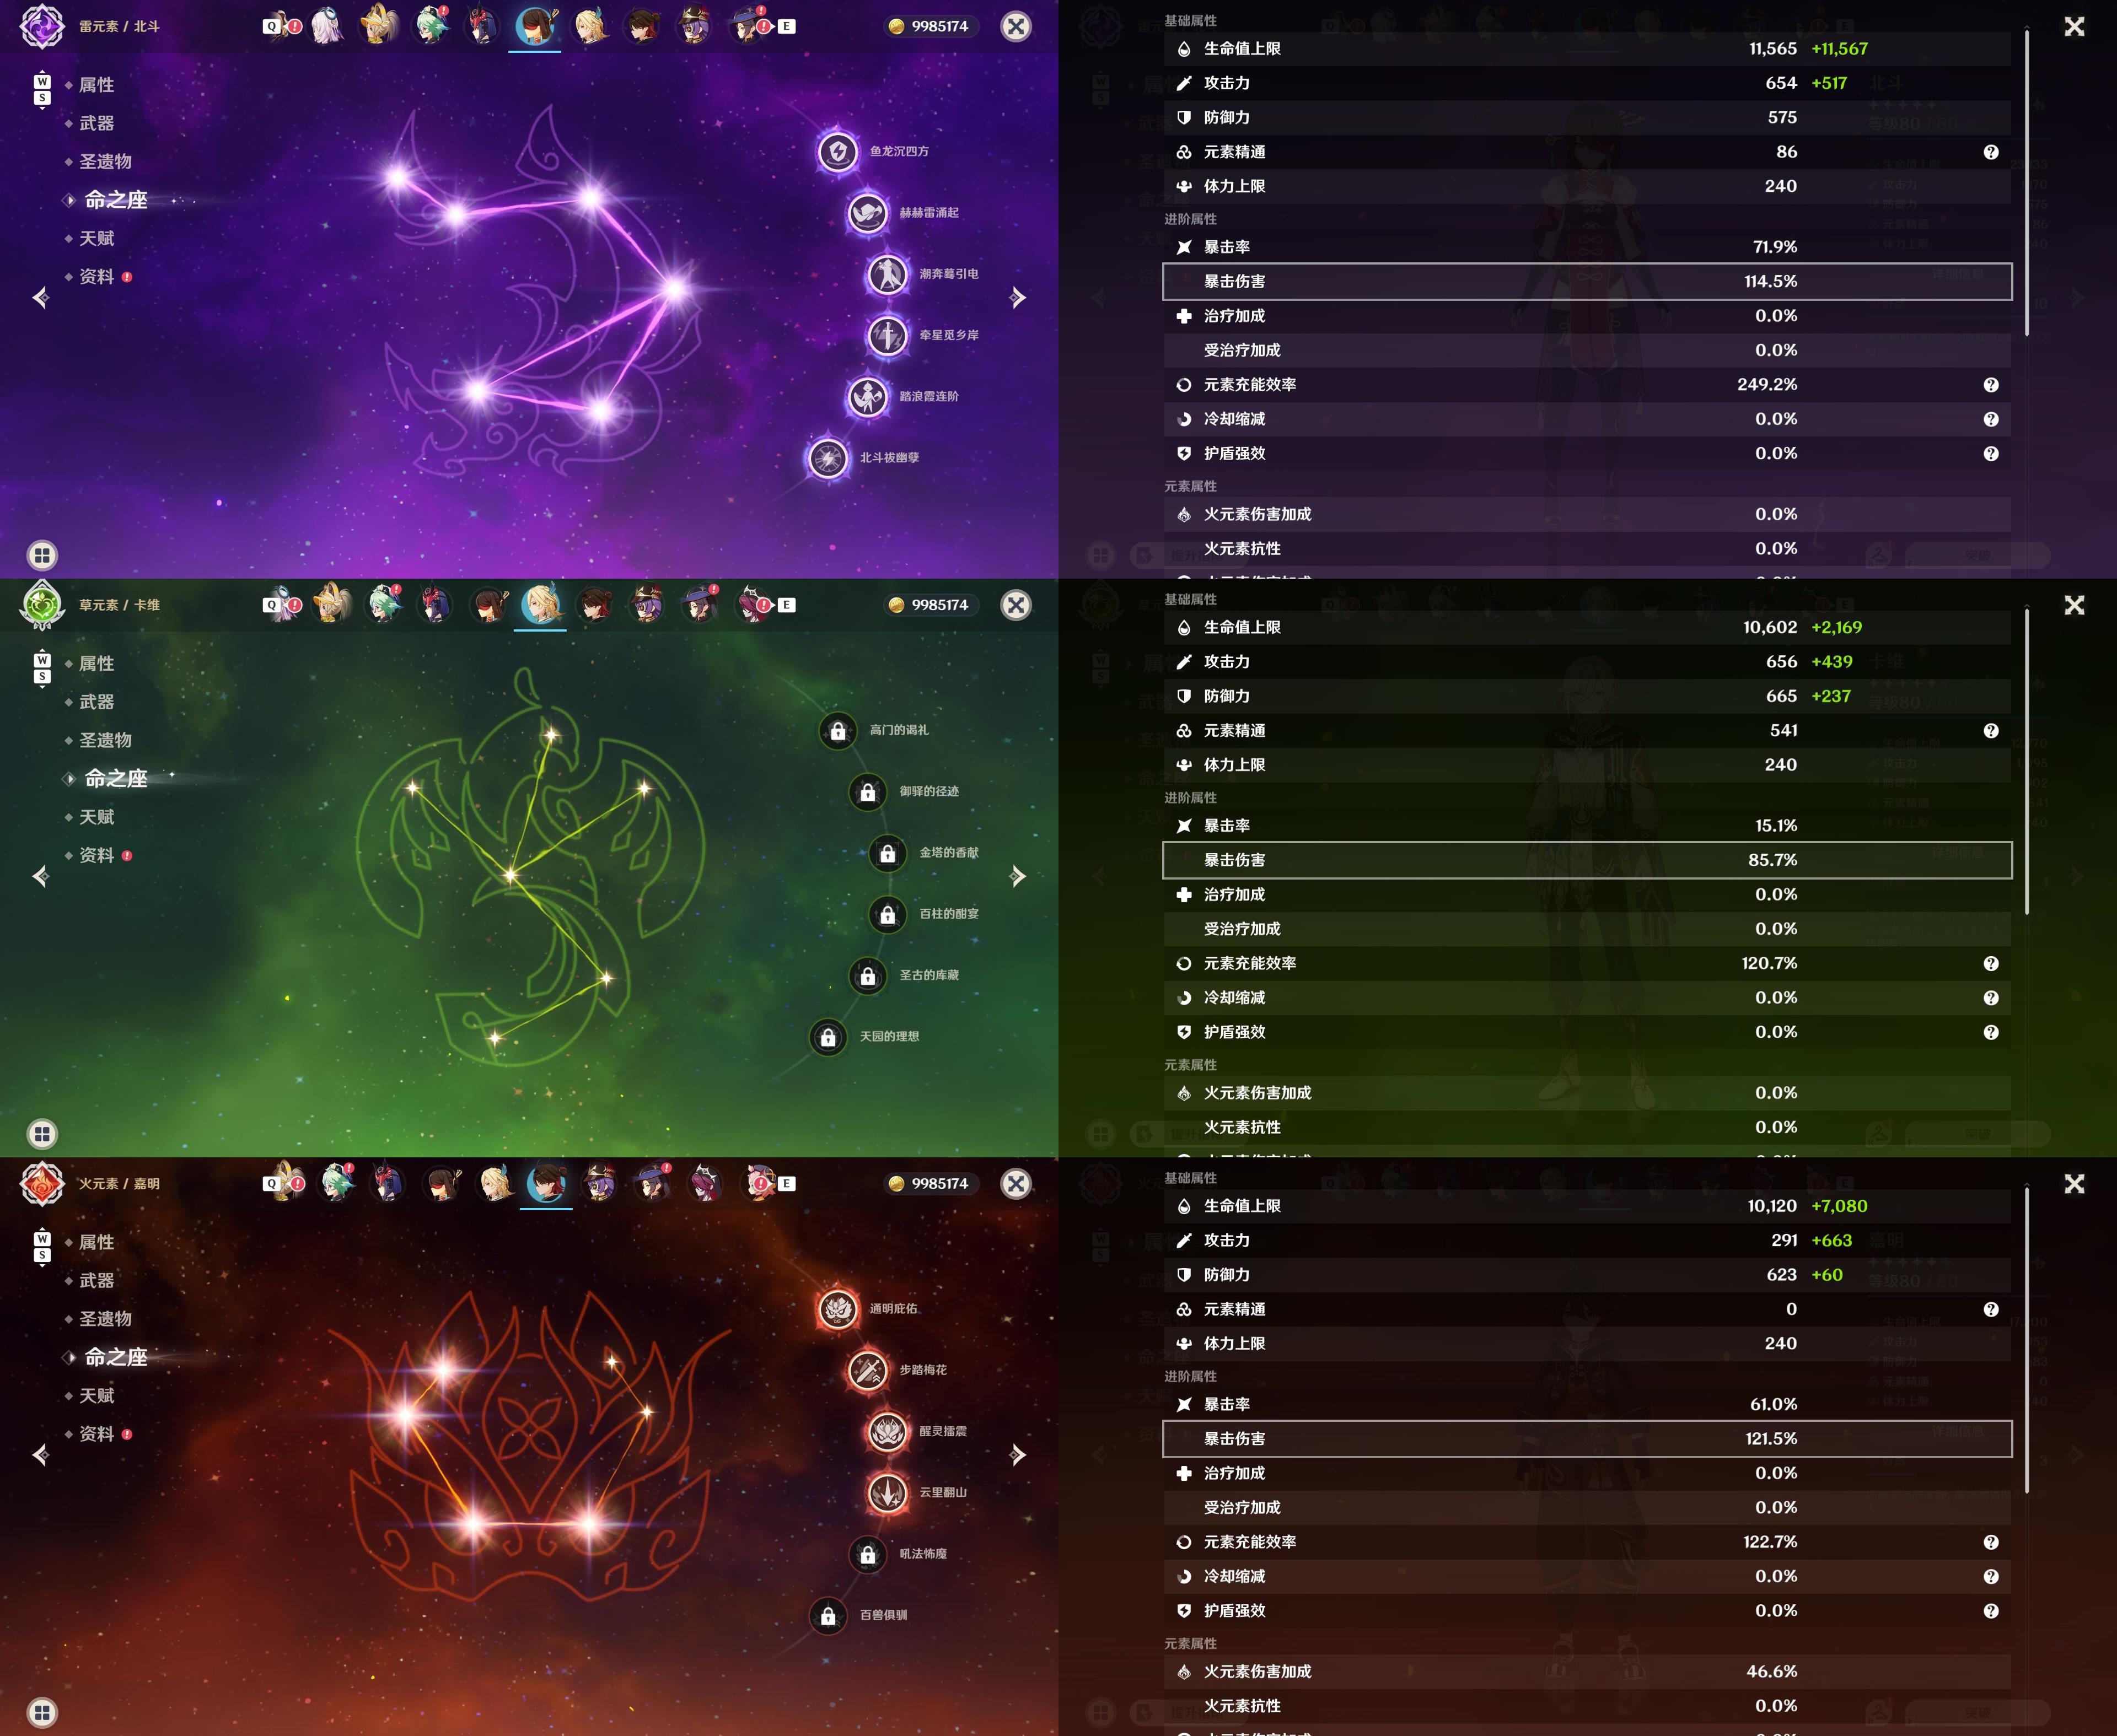Select the 赫赫雷涌起 constellation icon

867,213
